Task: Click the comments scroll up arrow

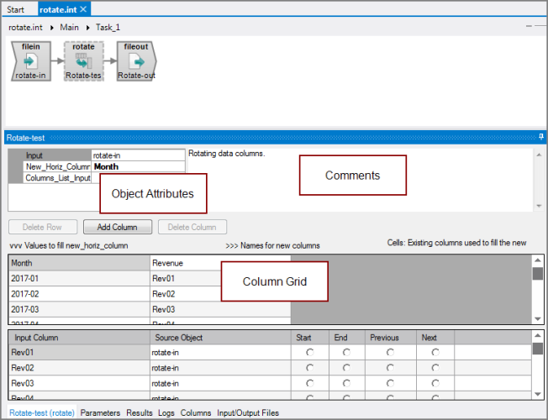Action: (539, 155)
